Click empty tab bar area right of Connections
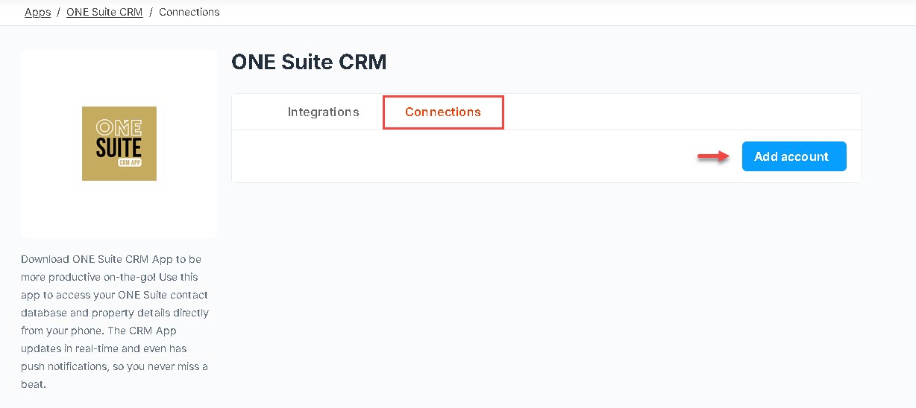This screenshot has height=408, width=916. click(683, 112)
